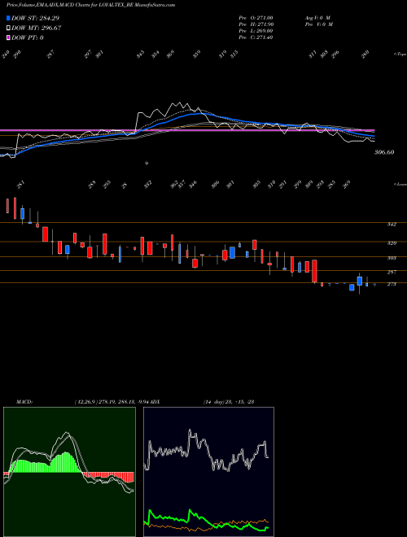
Task: Select the DOW PT: 0 label
Action: click(x=27, y=37)
